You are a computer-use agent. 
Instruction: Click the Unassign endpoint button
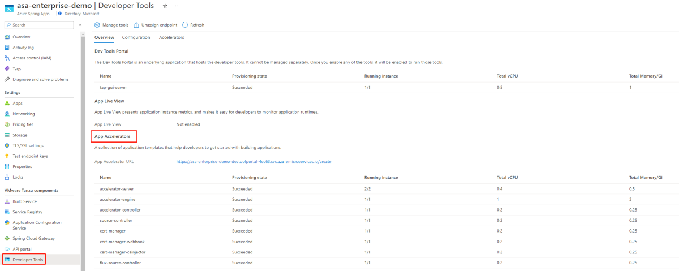(155, 25)
